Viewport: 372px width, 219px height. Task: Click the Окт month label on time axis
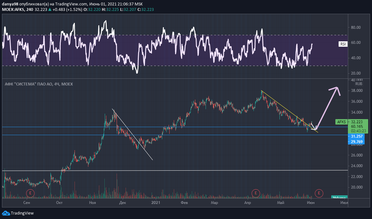coord(59,203)
